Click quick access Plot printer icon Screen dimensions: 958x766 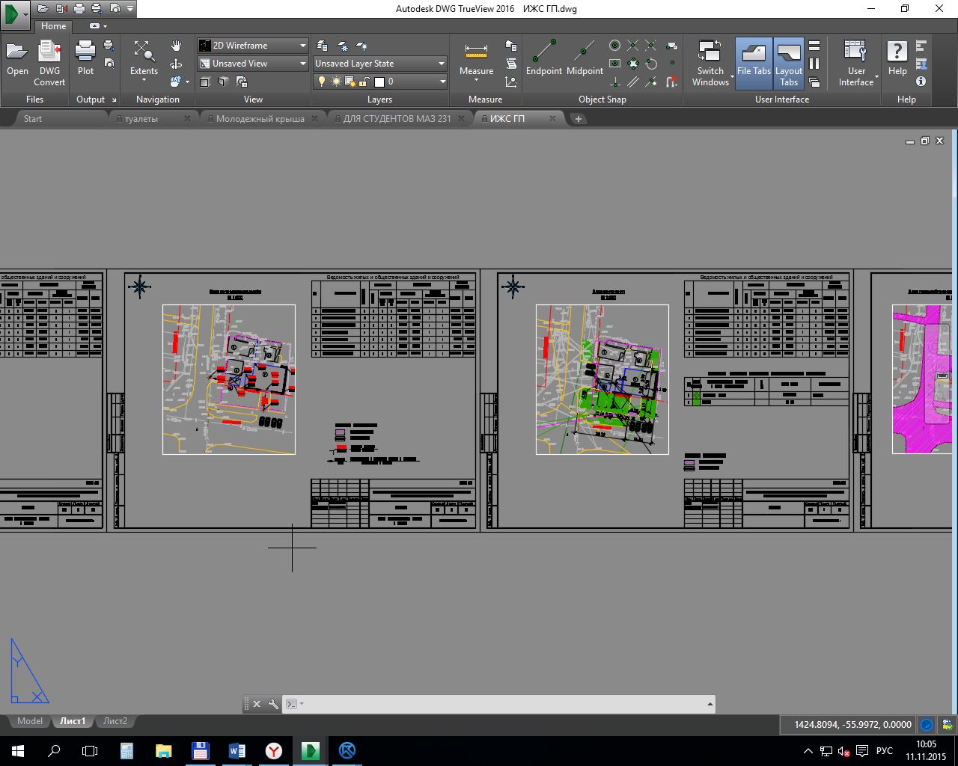[x=79, y=8]
